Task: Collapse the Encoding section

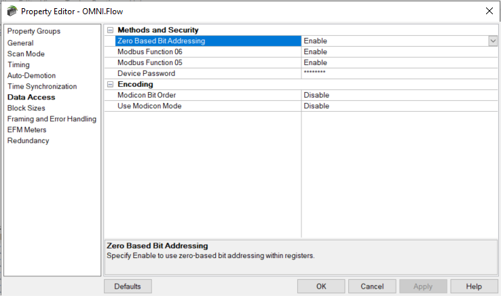Action: coord(110,85)
